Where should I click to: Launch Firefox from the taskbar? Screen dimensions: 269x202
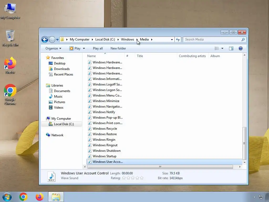click(40, 197)
